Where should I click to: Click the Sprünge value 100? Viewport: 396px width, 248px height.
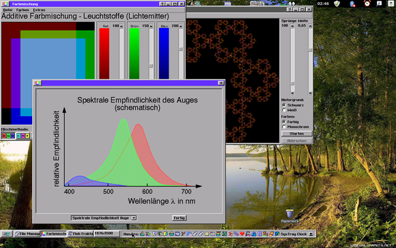pyautogui.click(x=285, y=25)
